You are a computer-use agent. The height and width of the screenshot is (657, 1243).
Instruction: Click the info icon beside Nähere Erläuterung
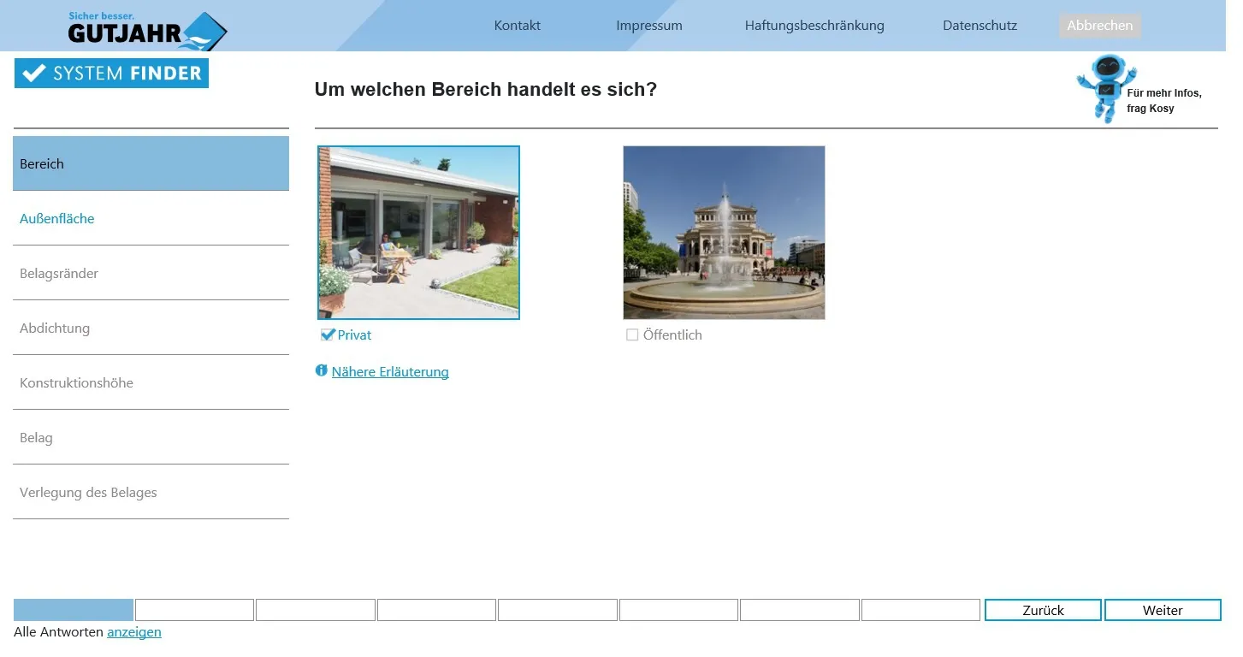tap(322, 370)
